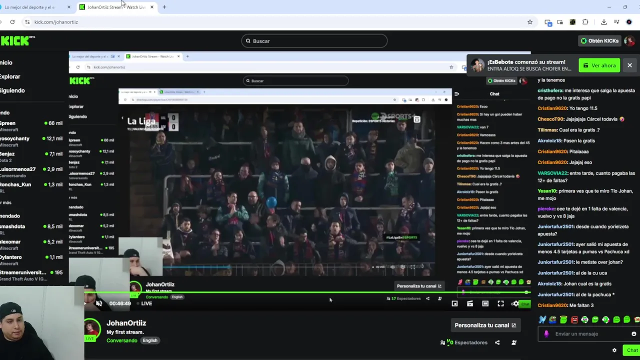Select the red angry emote
This screenshot has width=640, height=360.
[574, 319]
